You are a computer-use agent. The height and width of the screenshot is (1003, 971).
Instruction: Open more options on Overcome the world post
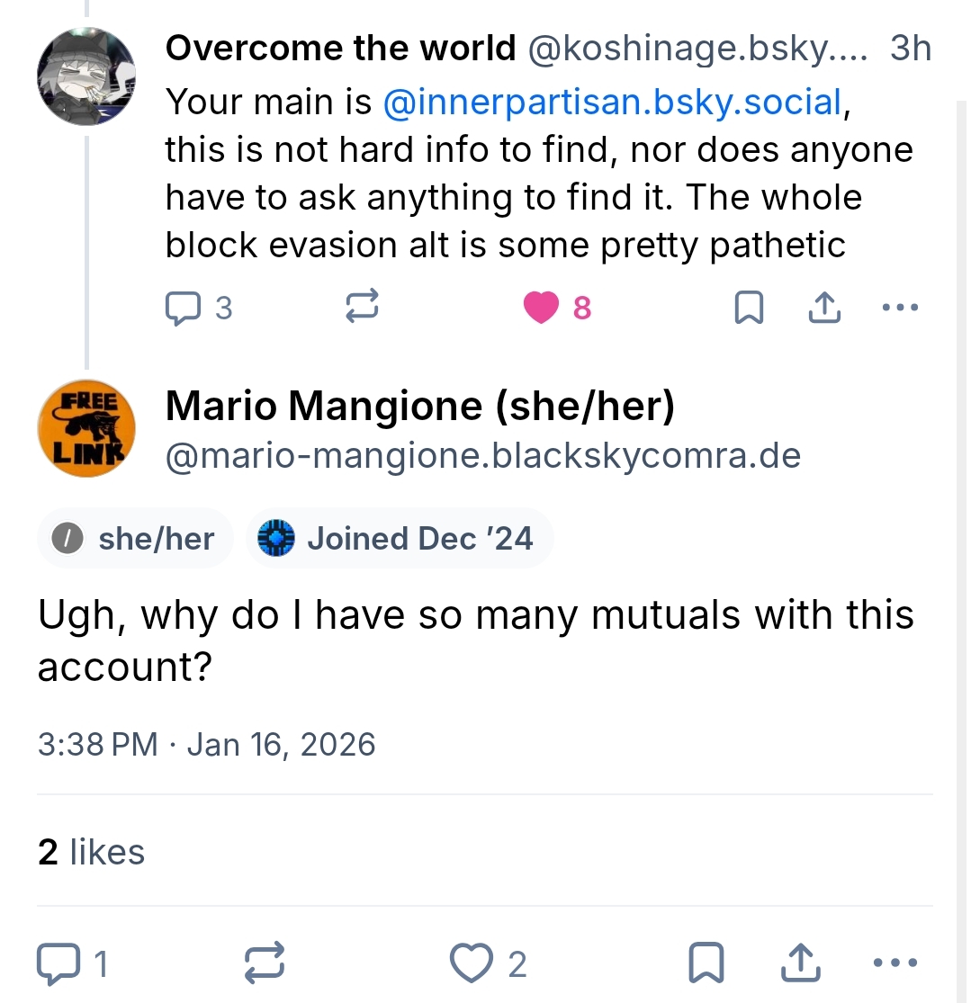tap(900, 309)
